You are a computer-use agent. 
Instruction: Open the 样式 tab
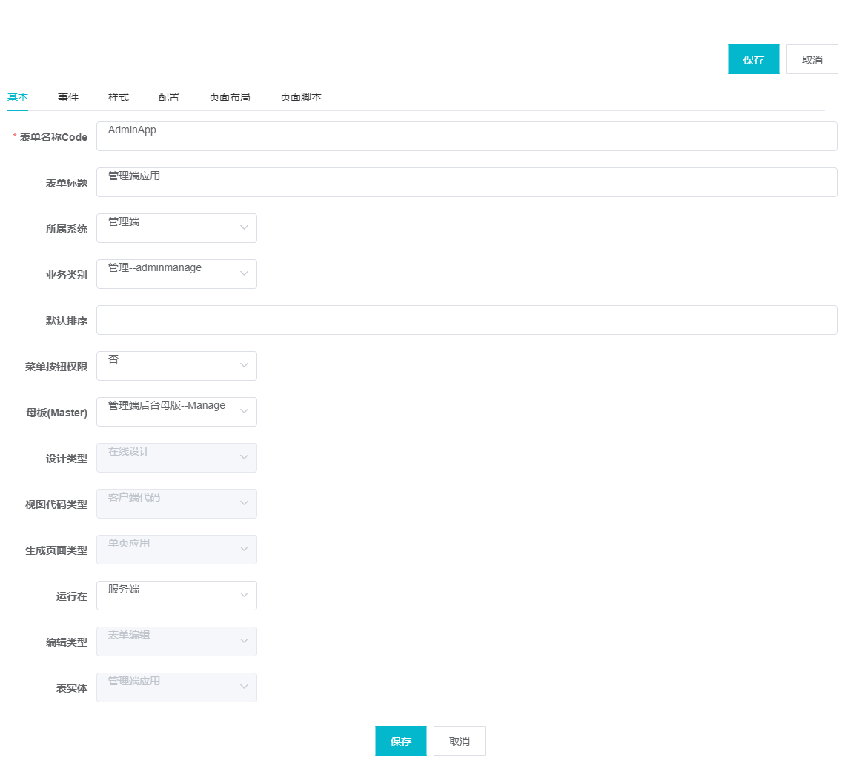119,98
